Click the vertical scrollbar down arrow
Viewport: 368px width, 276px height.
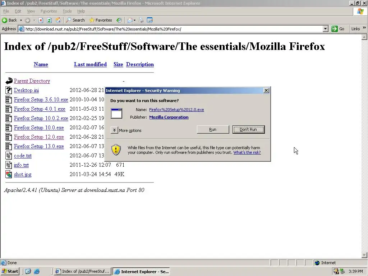(364, 255)
